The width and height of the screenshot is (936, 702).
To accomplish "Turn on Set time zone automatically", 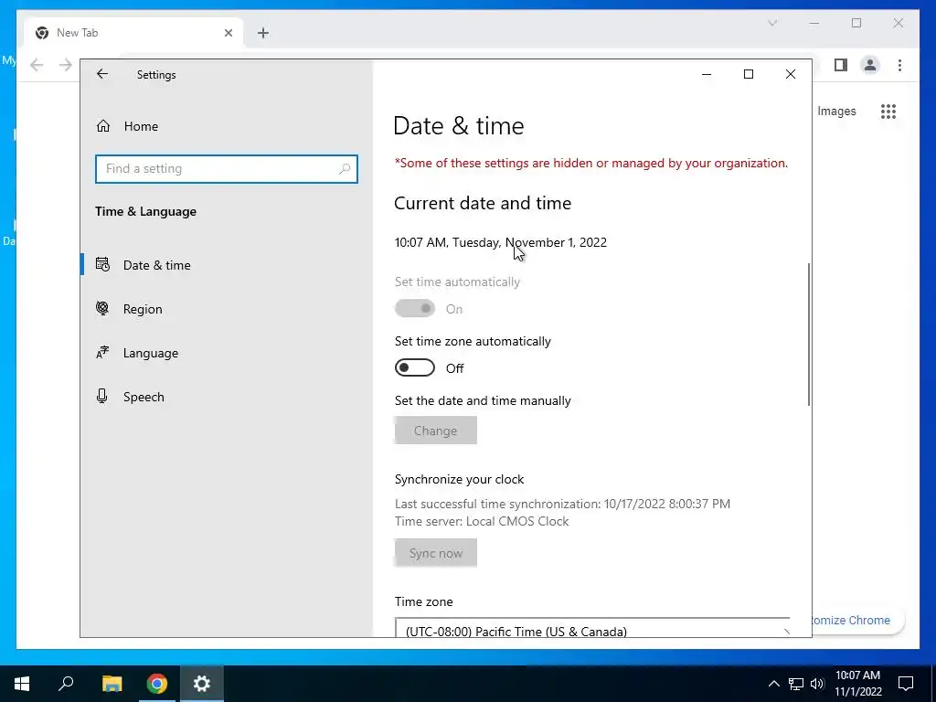I will 415,367.
